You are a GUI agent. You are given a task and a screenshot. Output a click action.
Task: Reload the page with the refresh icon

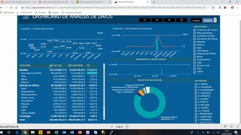pyautogui.click(x=11, y=7)
